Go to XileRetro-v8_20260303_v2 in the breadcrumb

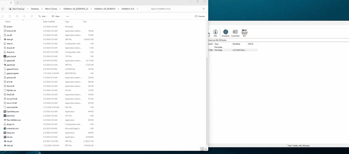(76, 9)
